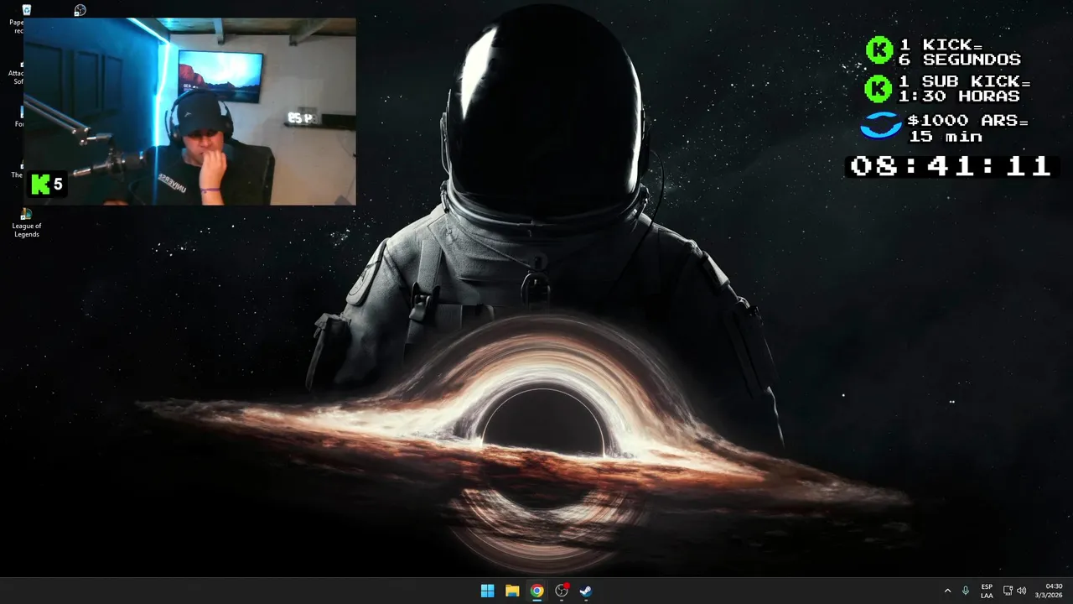Open the Windows Start menu
Image resolution: width=1073 pixels, height=604 pixels.
[487, 591]
